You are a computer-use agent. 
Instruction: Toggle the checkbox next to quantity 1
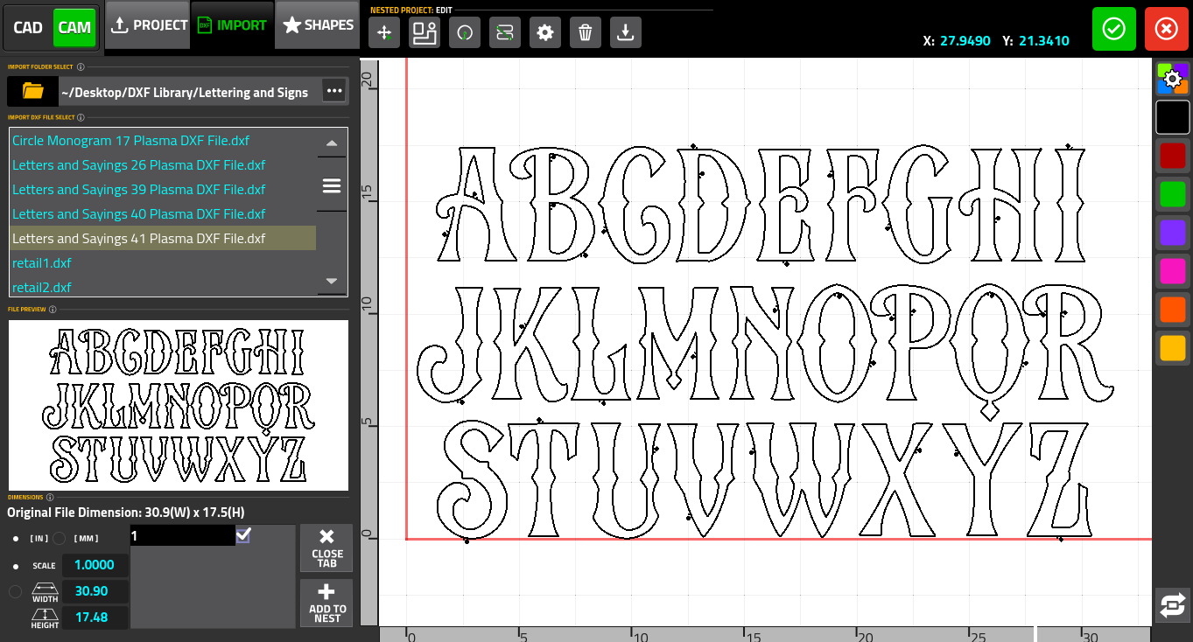243,534
